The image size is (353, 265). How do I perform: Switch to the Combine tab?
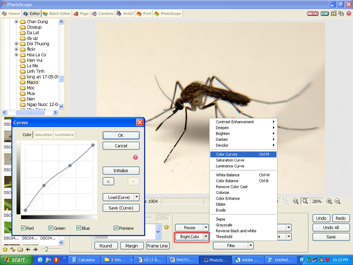(x=103, y=14)
